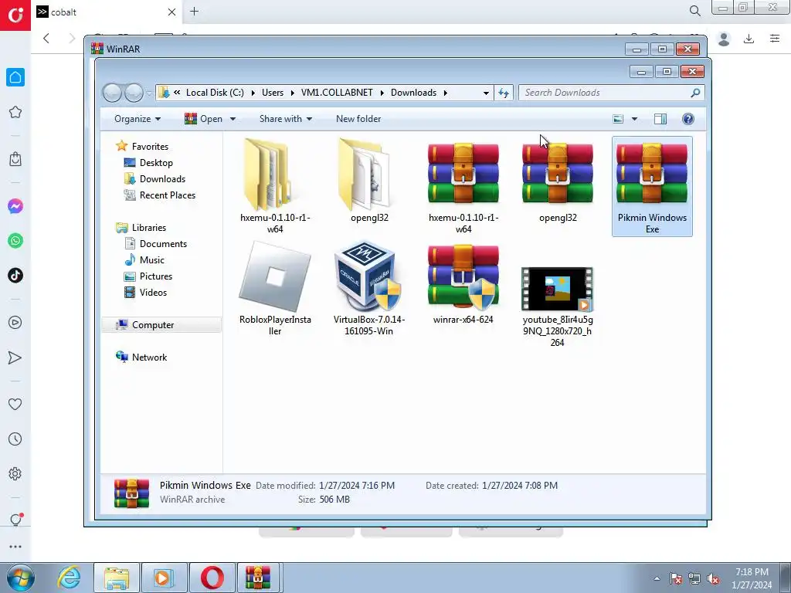The image size is (791, 593).
Task: Open the Windows Start menu
Action: 20,578
